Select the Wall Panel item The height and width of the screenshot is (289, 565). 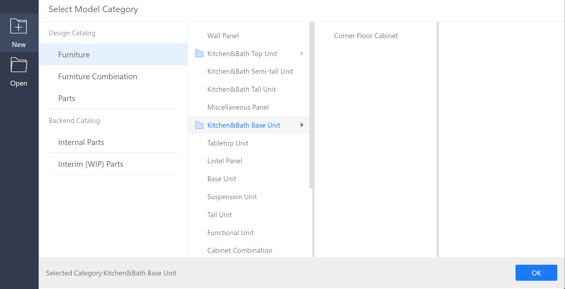pyautogui.click(x=223, y=36)
